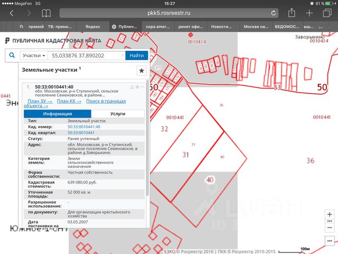Click the 52 000 кв. м value
Image resolution: width=338 pixels, height=254 pixels.
tap(79, 192)
